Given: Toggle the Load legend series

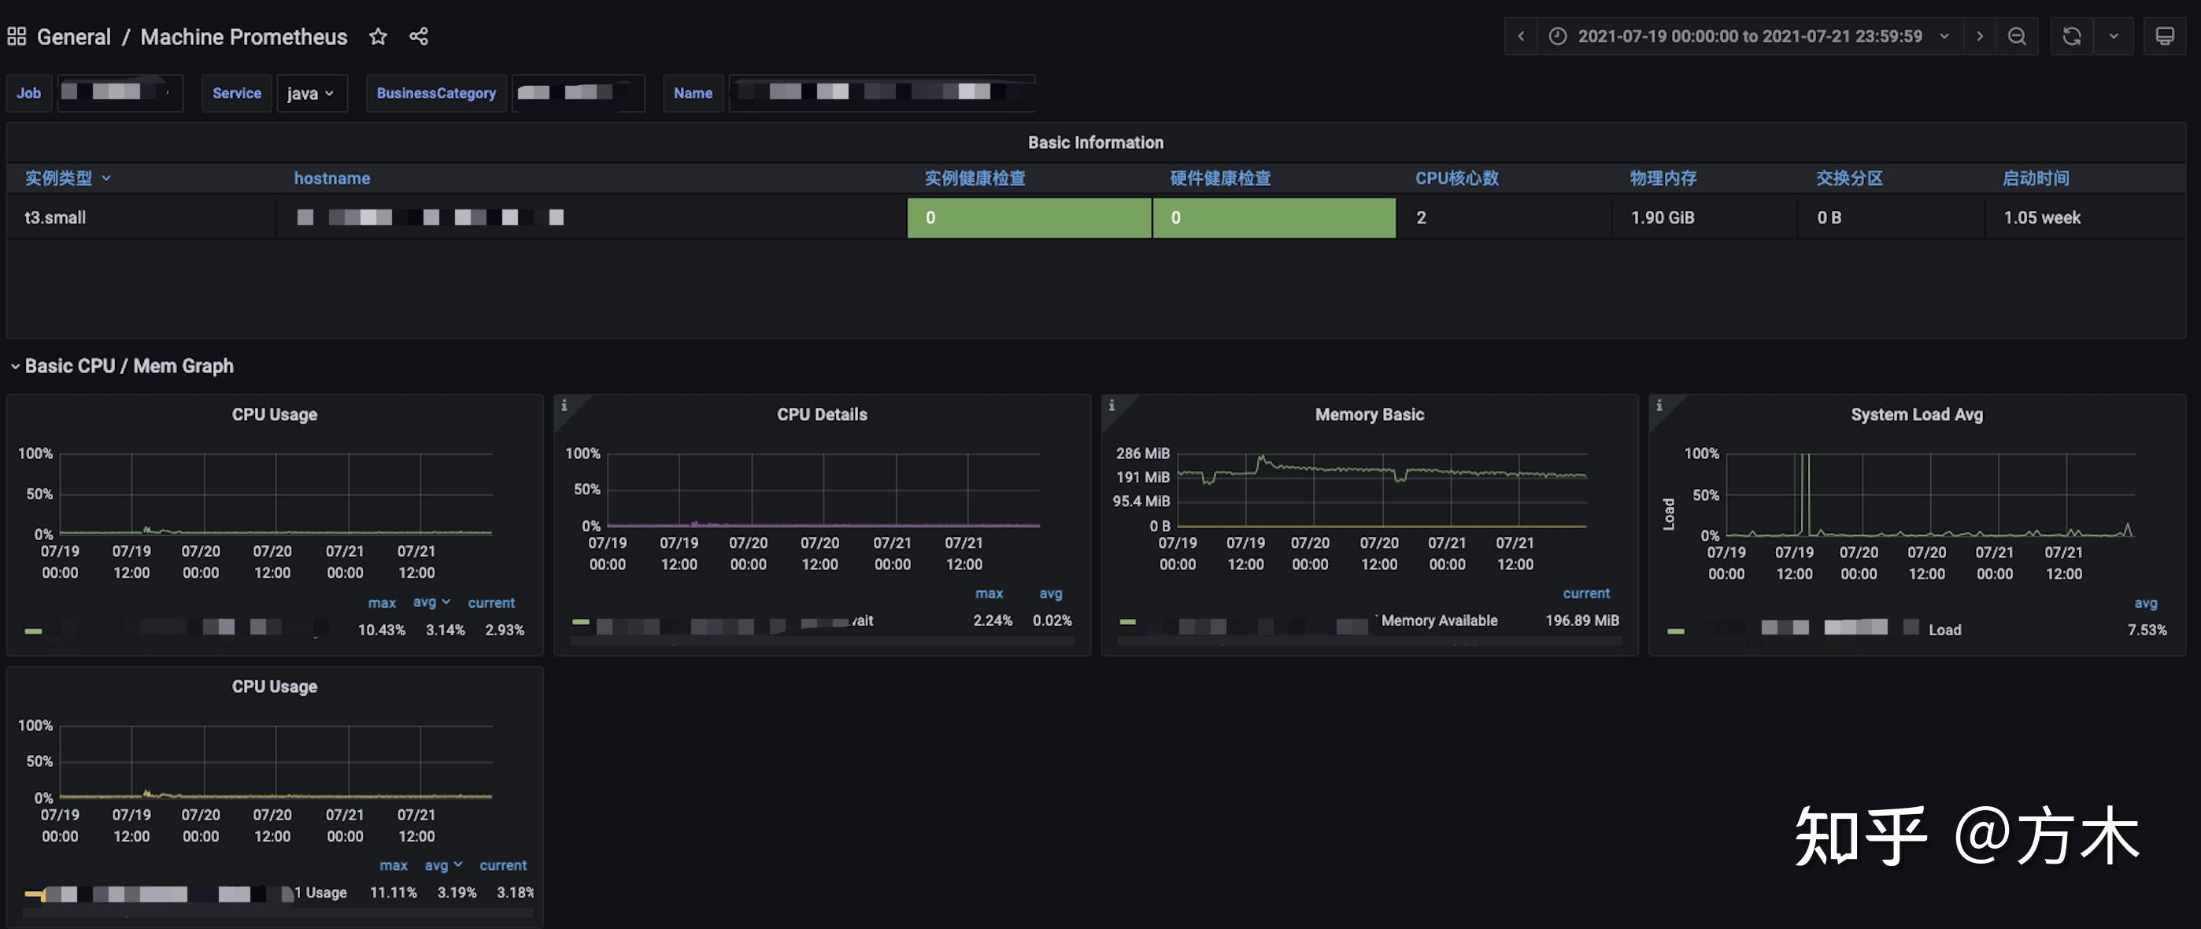Looking at the screenshot, I should [1944, 630].
